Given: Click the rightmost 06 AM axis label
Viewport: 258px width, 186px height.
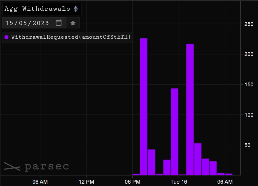Looking at the screenshot, I should pyautogui.click(x=225, y=182).
